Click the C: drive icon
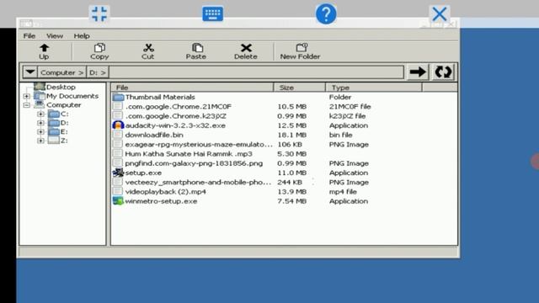 tap(54, 114)
